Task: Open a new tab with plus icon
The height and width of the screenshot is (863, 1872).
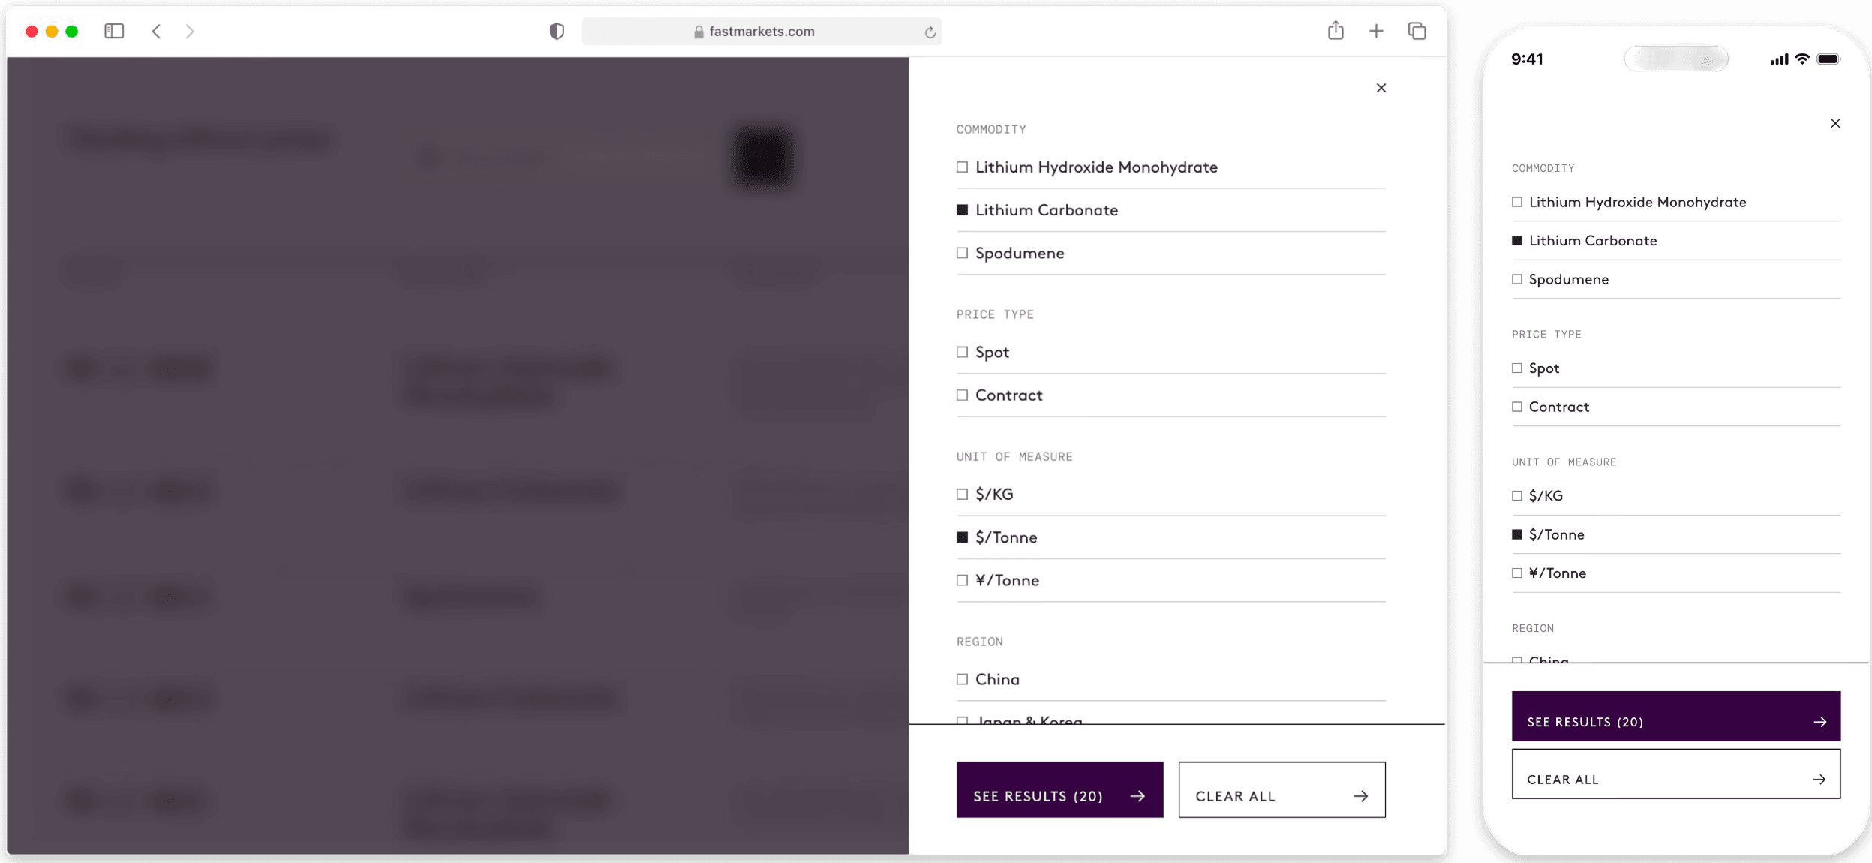Action: click(x=1376, y=31)
